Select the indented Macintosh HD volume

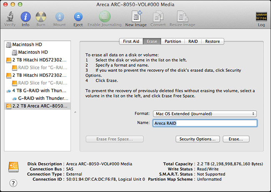[38, 52]
